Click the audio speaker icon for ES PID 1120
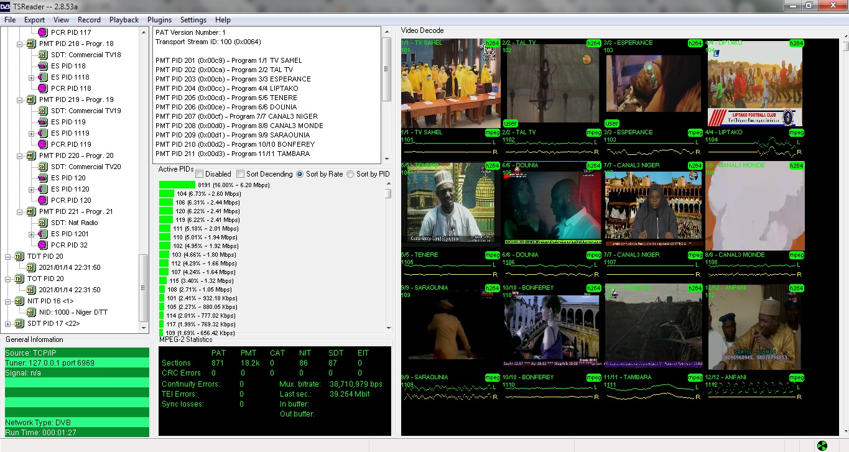Screen dimensions: 849x452 pyautogui.click(x=42, y=189)
